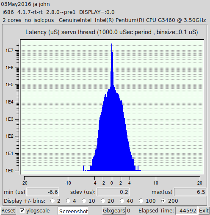
Task: Click the -20 x-axis tick label
Action: (x=24, y=183)
